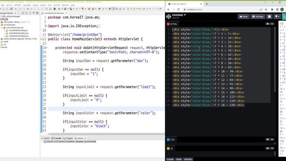Screen dimensions: 286x161
Task: Edit the Untitled pen title pencil icon
Action: (x=185, y=15)
